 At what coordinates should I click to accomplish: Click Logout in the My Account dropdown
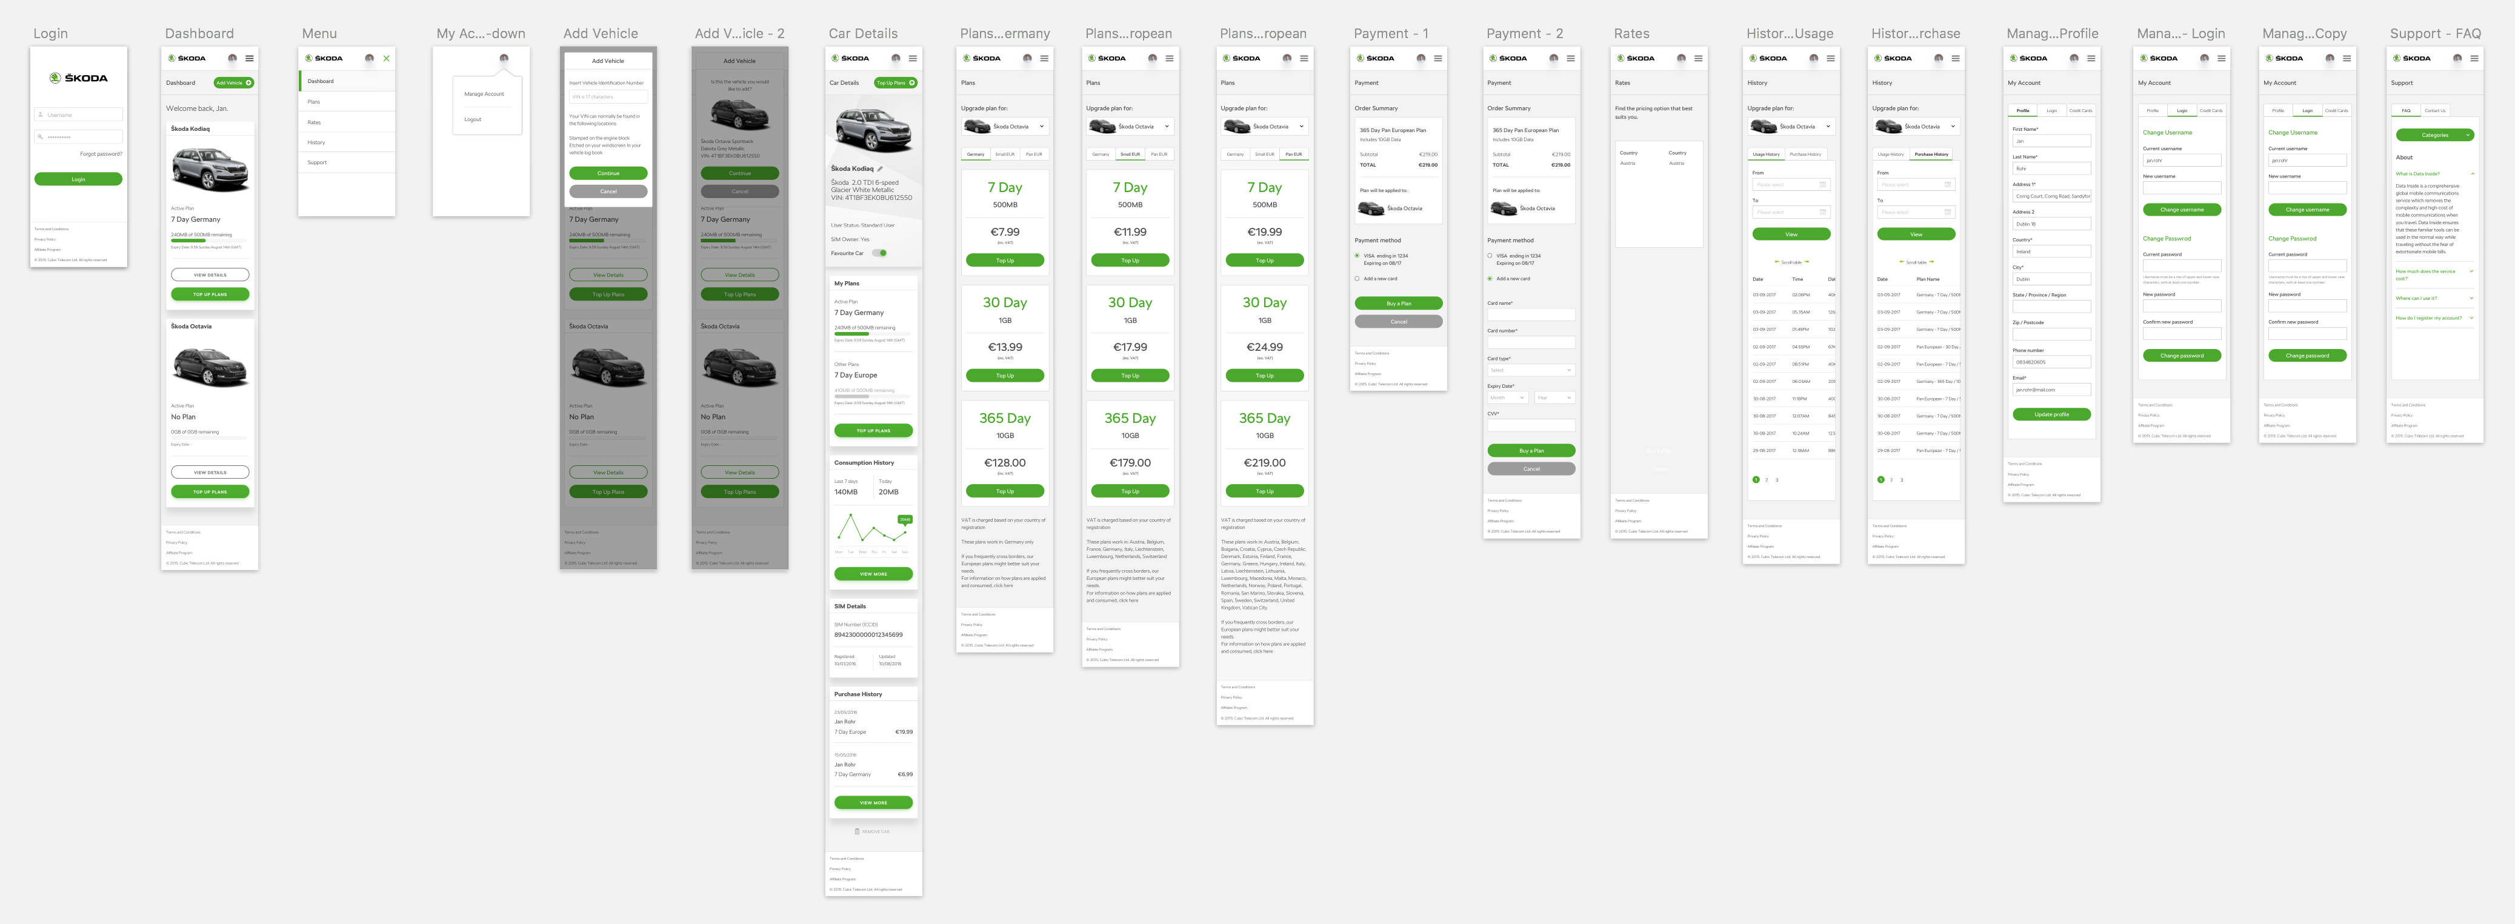click(x=473, y=119)
